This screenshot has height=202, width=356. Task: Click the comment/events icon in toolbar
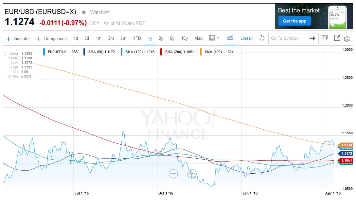coord(325,38)
